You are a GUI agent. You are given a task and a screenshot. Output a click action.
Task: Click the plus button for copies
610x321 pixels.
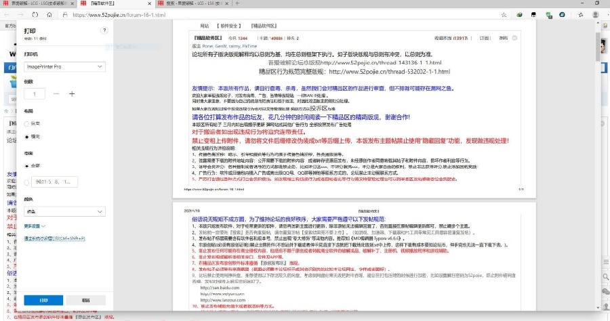click(72, 93)
